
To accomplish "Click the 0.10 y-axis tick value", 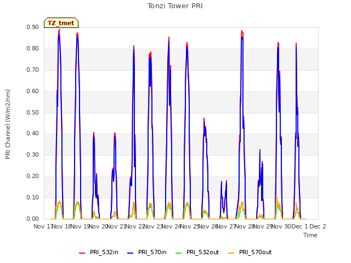I will click(33, 197).
